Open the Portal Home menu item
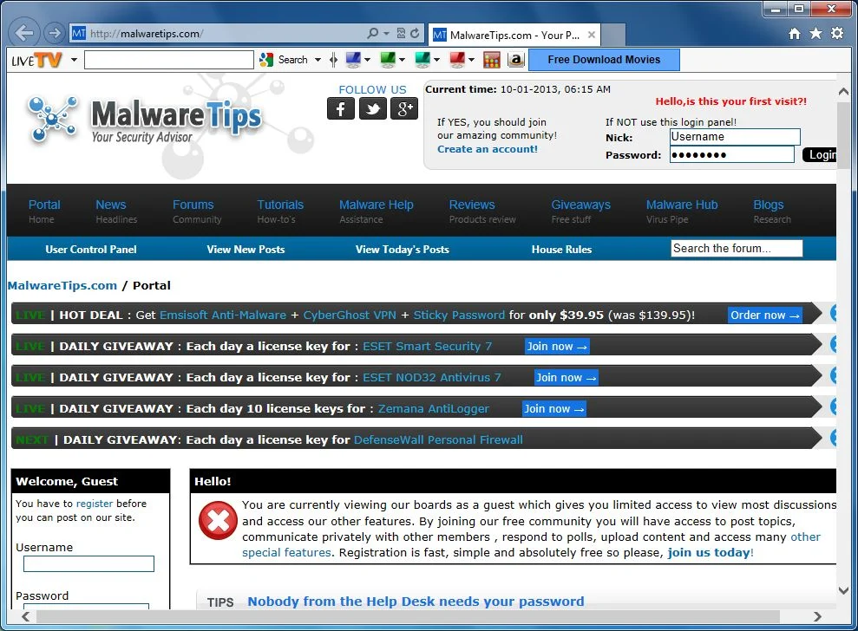This screenshot has height=631, width=858. point(44,211)
